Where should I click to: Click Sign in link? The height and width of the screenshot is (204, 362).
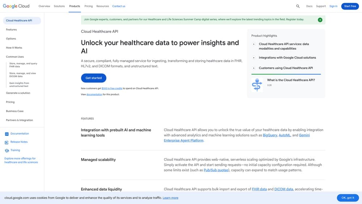pos(333,6)
